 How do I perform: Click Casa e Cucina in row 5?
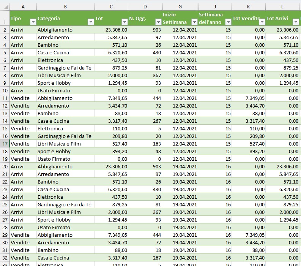coord(65,53)
